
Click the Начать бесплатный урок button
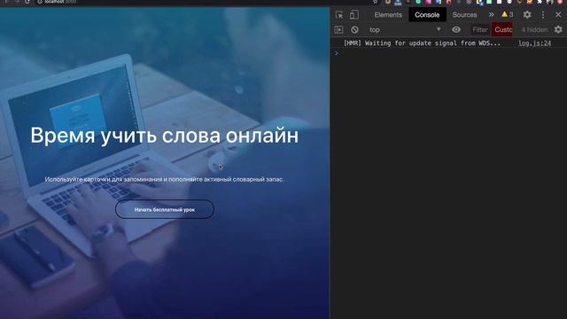click(165, 209)
